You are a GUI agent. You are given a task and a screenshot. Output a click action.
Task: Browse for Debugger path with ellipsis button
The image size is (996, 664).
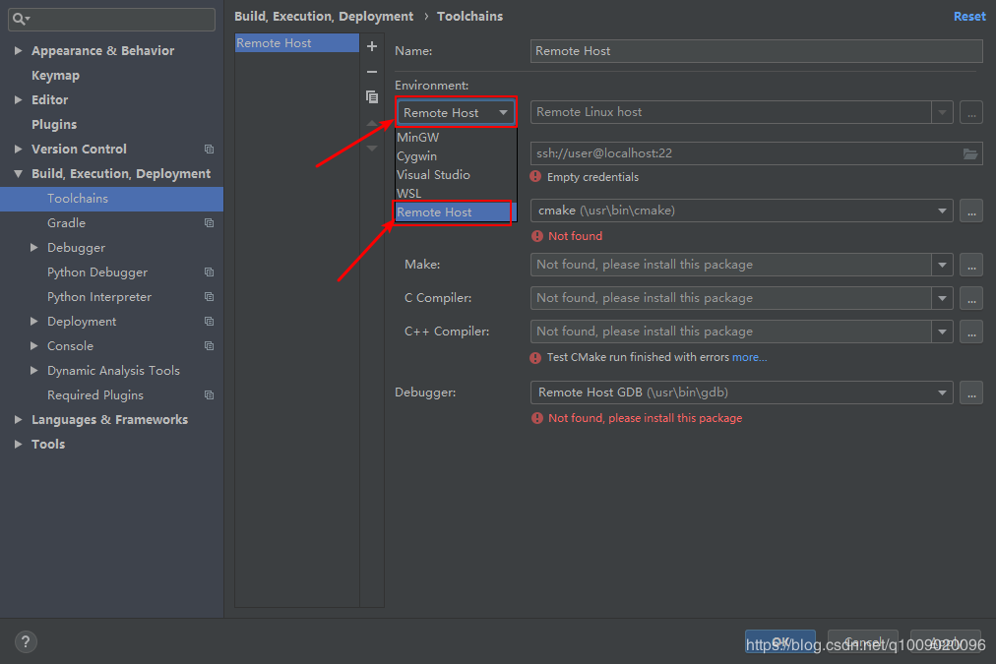971,392
